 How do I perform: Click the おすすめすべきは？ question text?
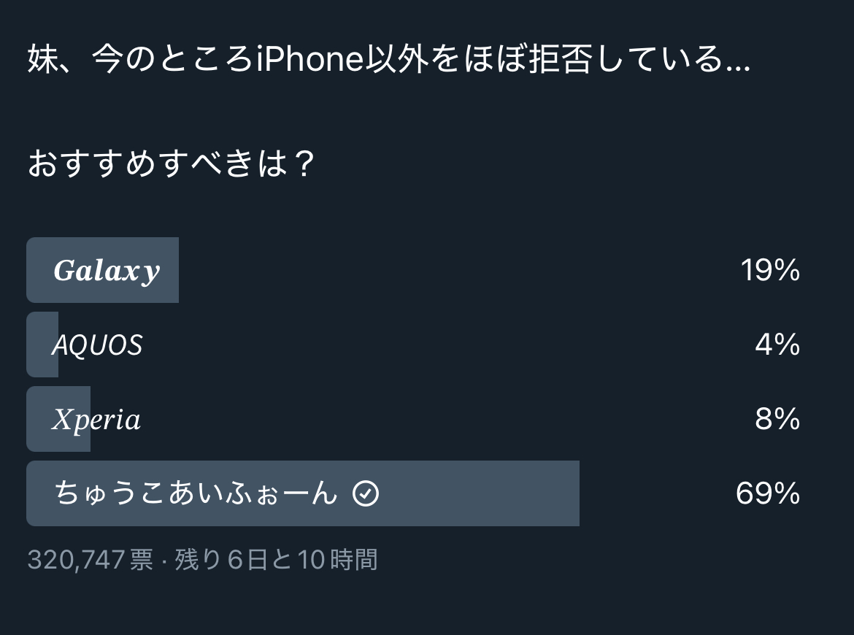(x=171, y=163)
